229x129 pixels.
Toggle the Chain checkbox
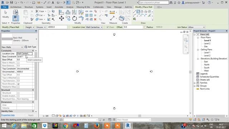click(x=107, y=27)
